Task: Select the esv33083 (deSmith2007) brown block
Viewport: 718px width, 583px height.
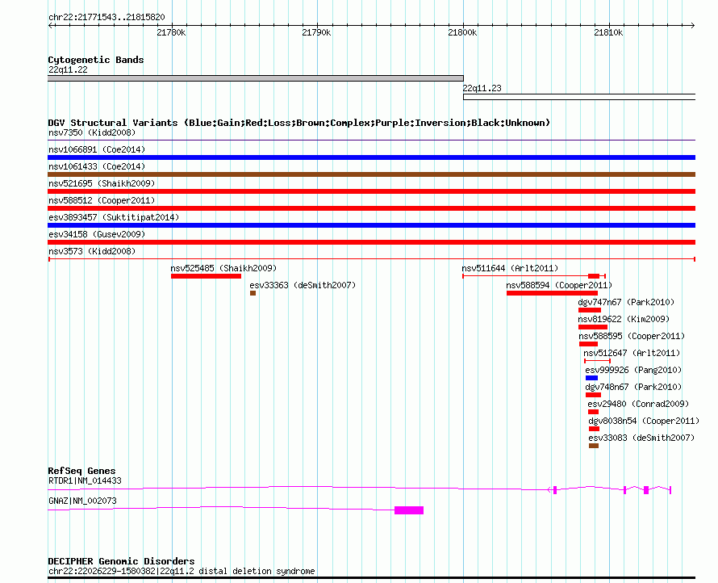Action: tap(594, 446)
